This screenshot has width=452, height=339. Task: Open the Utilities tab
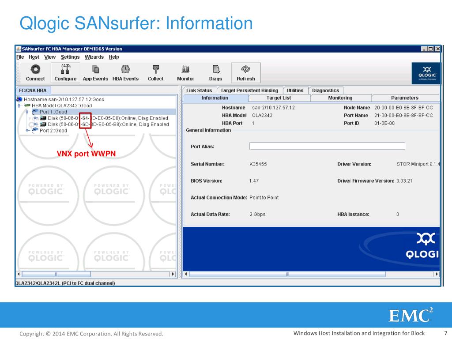[x=295, y=90]
